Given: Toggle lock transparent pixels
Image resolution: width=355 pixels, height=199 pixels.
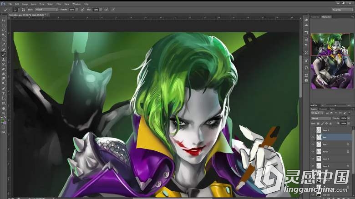Looking at the screenshot, I should [318, 124].
